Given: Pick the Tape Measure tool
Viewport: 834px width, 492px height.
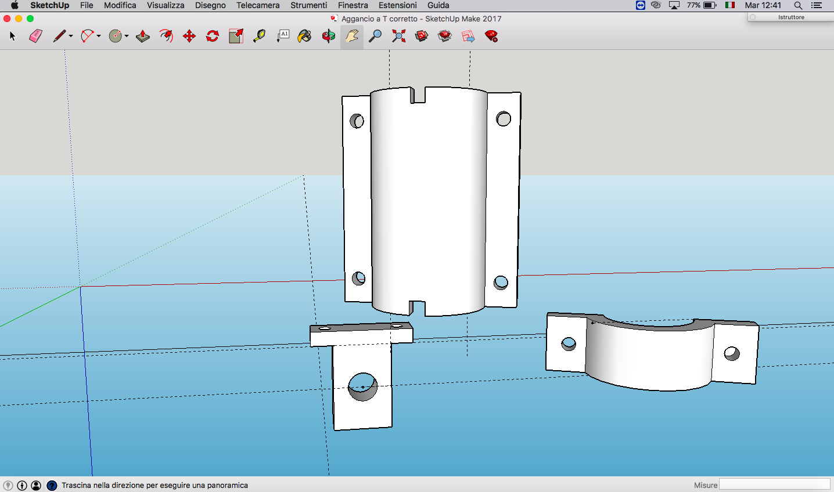Looking at the screenshot, I should [x=259, y=36].
